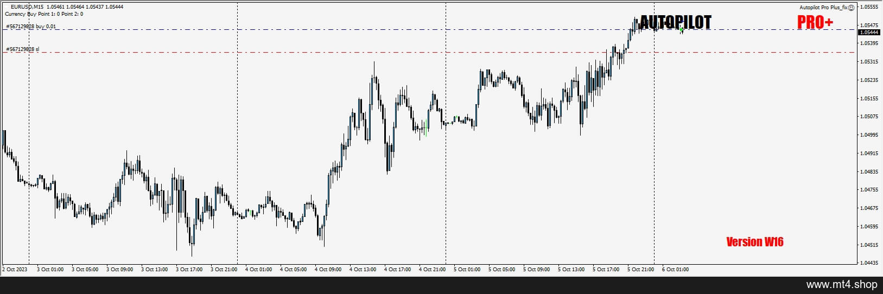Click the 3 Oct 09:00 time axis label
Screen dimensions: 883x294
click(x=119, y=270)
